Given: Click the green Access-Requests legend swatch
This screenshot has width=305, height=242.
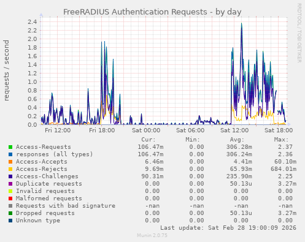Looking at the screenshot, I should click(10, 147).
